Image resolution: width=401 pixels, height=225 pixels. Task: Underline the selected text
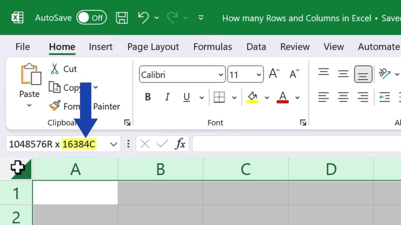click(186, 97)
